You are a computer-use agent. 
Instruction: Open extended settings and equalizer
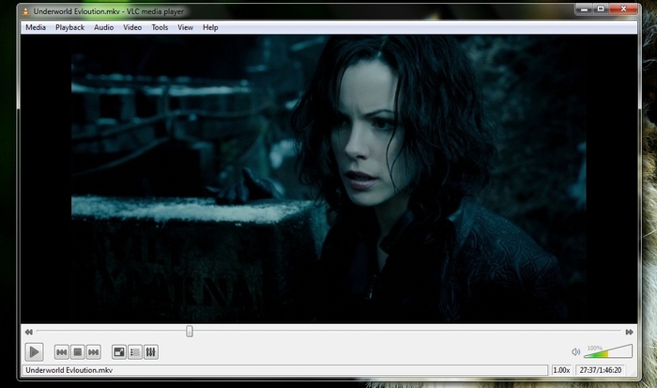click(151, 352)
